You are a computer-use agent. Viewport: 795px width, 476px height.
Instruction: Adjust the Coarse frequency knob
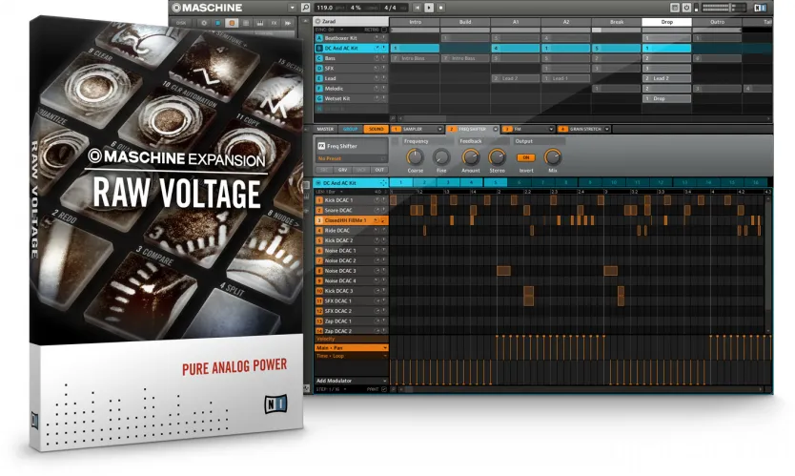point(414,156)
